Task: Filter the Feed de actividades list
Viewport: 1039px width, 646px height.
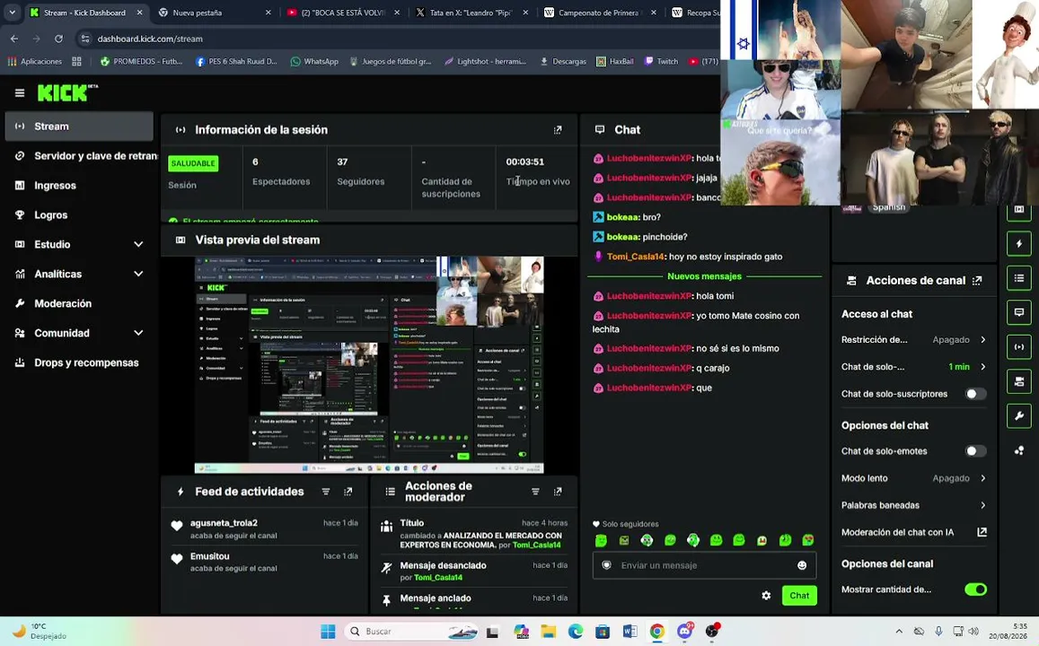Action: pyautogui.click(x=326, y=492)
